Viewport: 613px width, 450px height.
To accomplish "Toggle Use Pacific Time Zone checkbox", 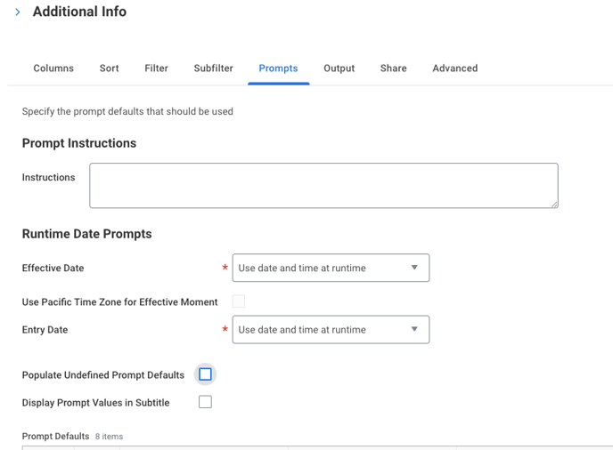I will pos(239,301).
